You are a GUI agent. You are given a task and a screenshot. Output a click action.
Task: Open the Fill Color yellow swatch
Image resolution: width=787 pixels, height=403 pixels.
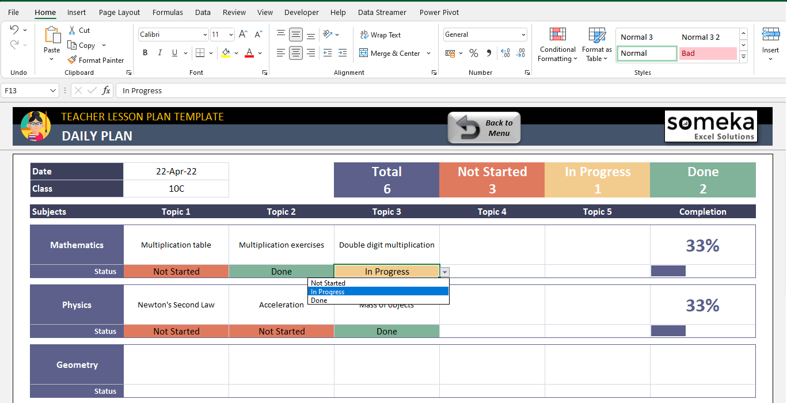tap(226, 53)
